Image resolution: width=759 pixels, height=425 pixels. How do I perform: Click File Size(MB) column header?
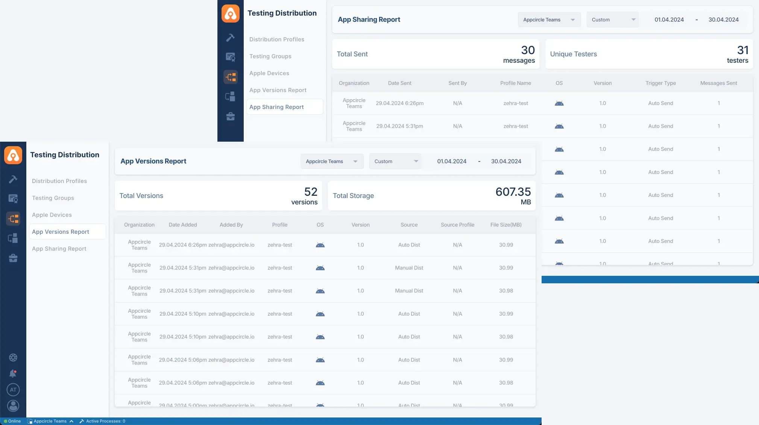506,225
